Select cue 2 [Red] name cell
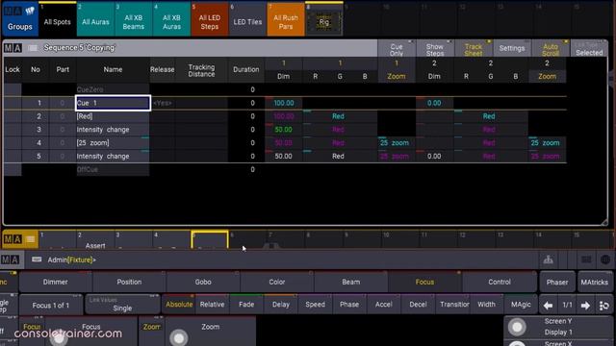The image size is (616, 346). 113,116
